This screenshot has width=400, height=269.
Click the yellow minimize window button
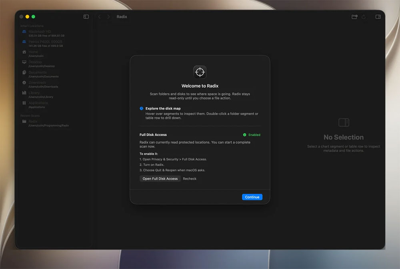pos(27,16)
